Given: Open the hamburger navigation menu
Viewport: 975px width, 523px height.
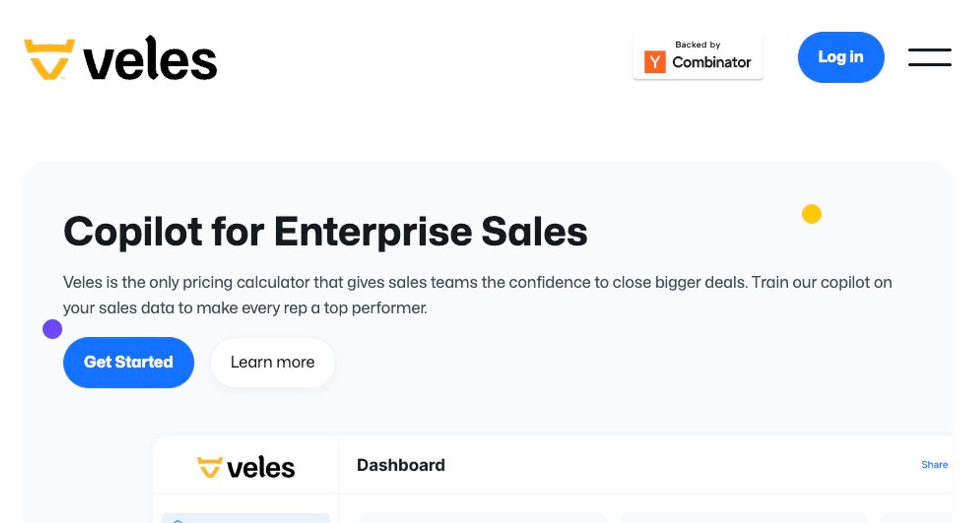Looking at the screenshot, I should click(929, 57).
